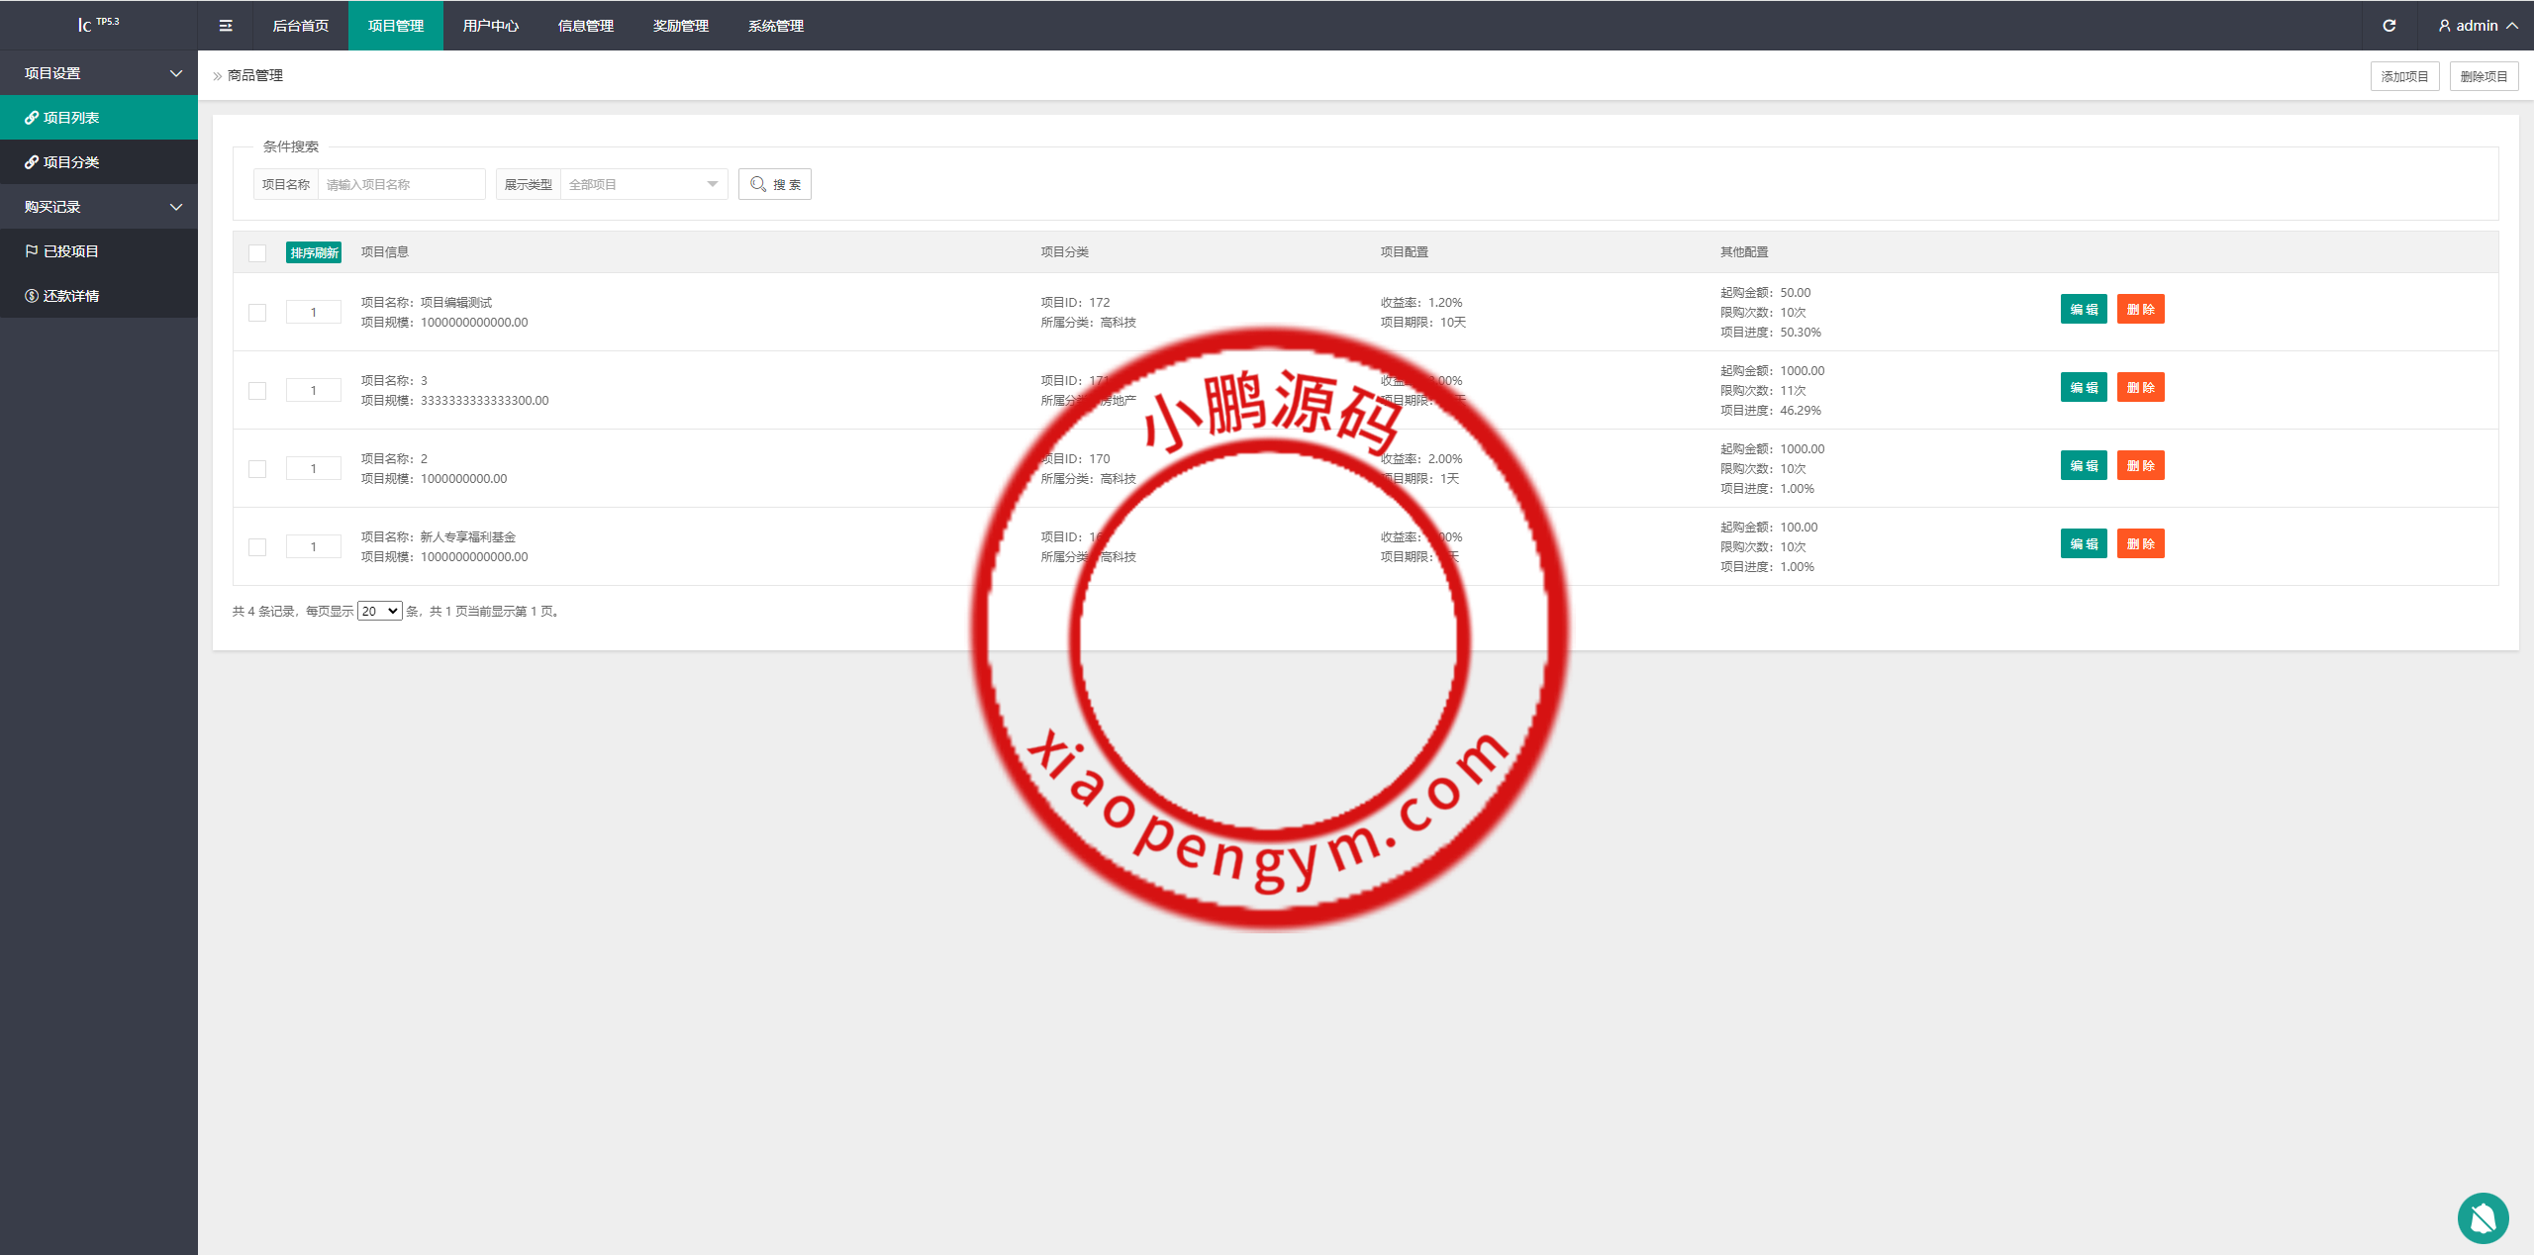Screen dimensions: 2534x1255
Task: Open 还款详情 coin item in sidebar
Action: 61,296
